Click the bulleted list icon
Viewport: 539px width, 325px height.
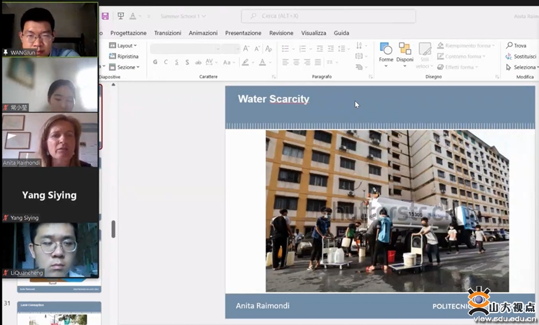[286, 48]
